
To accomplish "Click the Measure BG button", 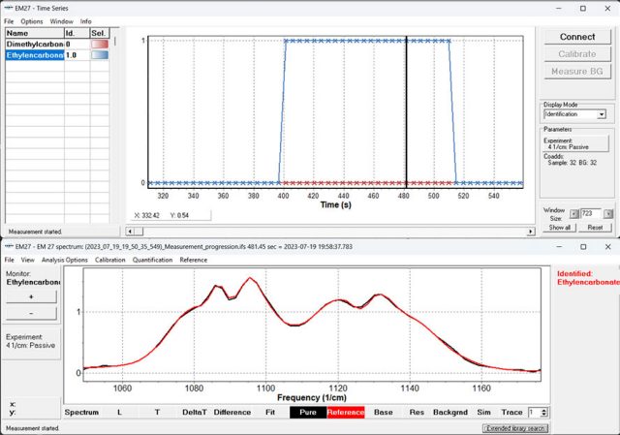I will pyautogui.click(x=577, y=72).
